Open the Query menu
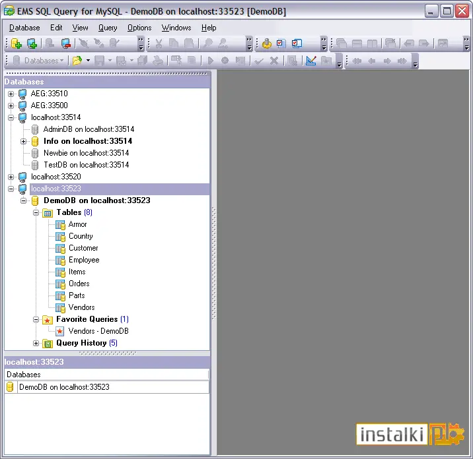Viewport: 473px width, 459px height. [108, 28]
